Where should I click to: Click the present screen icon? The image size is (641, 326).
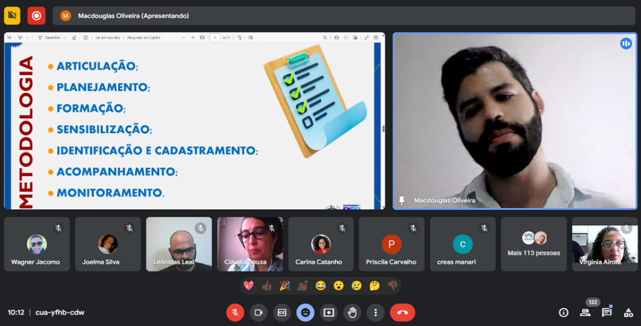pyautogui.click(x=329, y=312)
